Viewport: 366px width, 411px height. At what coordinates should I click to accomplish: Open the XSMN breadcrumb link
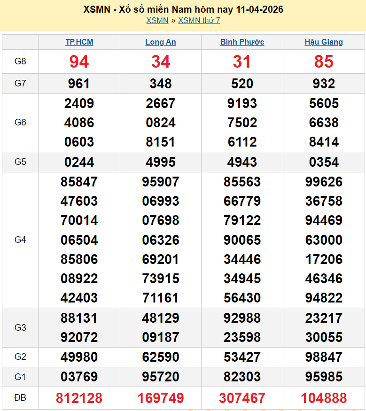coord(157,20)
